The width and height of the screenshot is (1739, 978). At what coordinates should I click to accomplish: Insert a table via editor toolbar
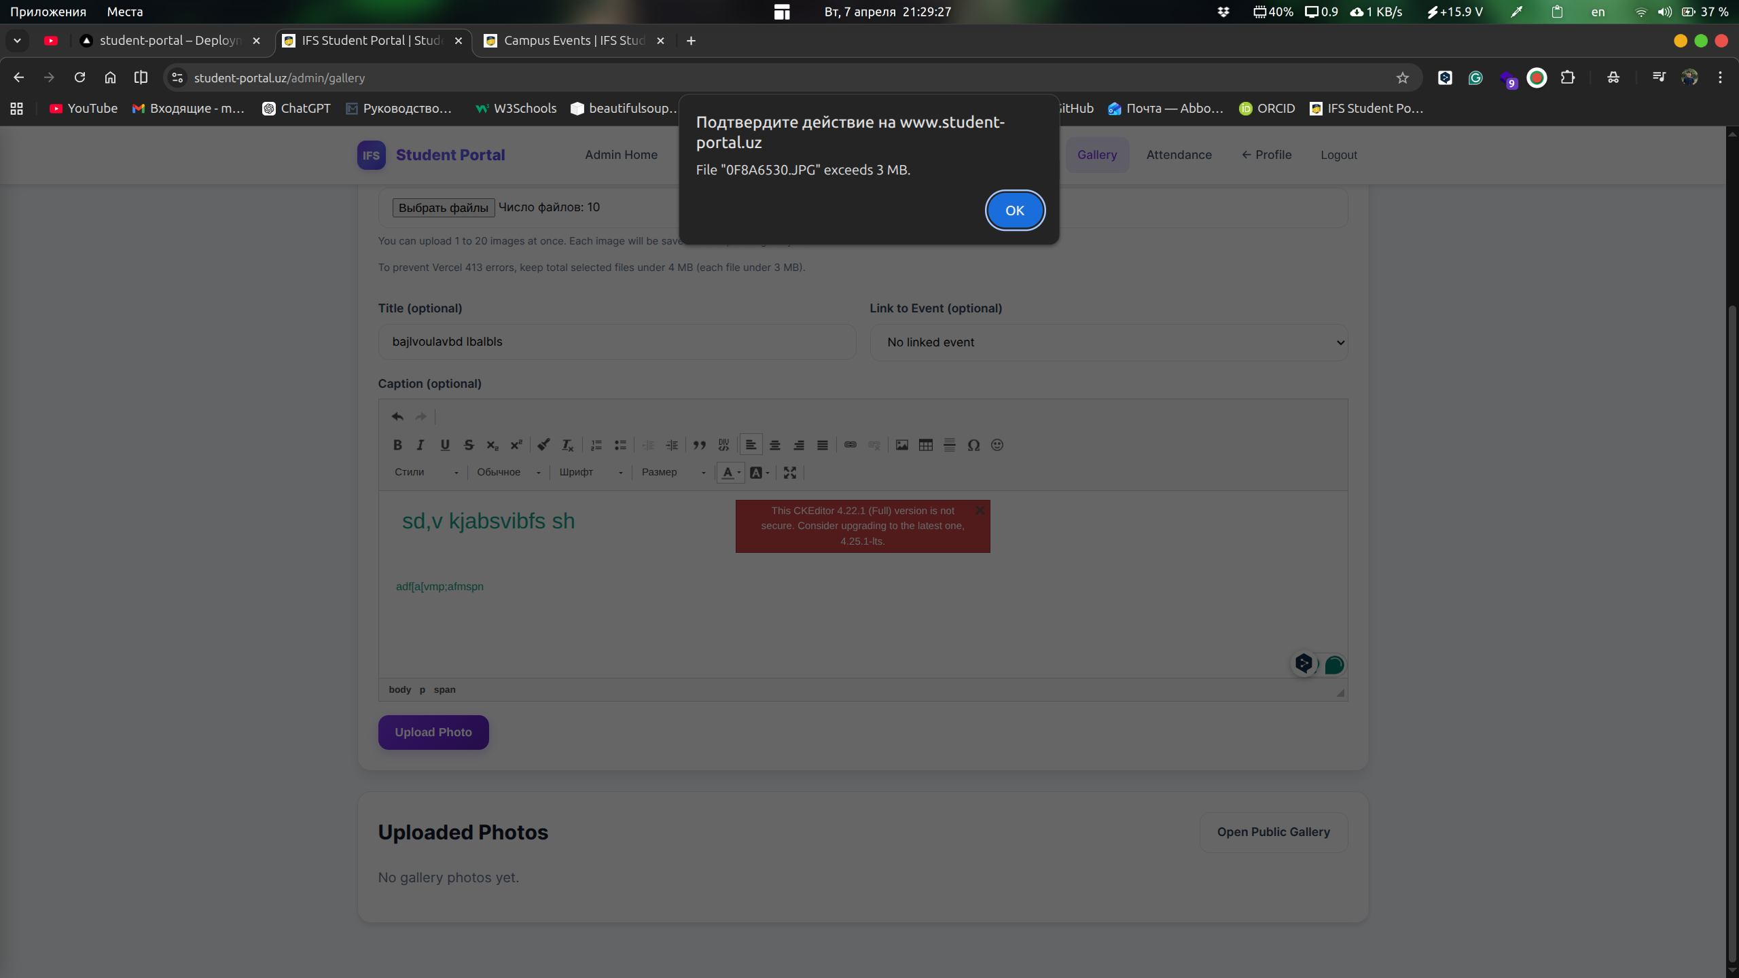tap(925, 445)
